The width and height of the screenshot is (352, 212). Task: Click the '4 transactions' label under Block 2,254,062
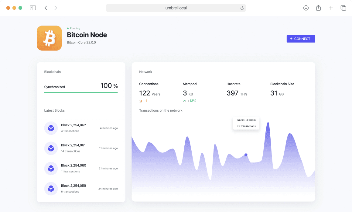70,131
